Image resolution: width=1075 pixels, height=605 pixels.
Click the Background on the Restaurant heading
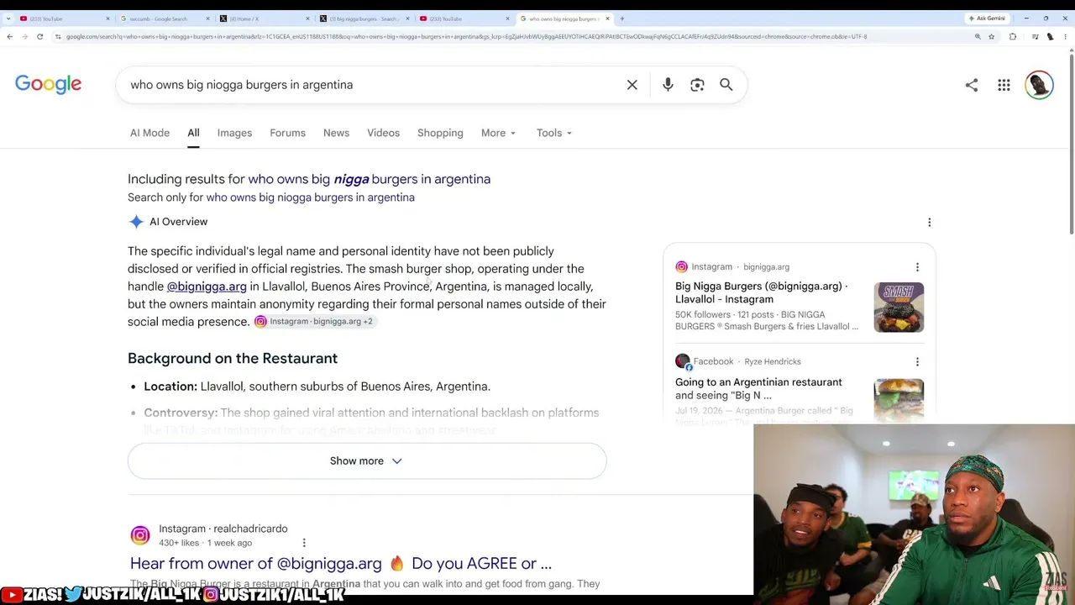(x=233, y=358)
